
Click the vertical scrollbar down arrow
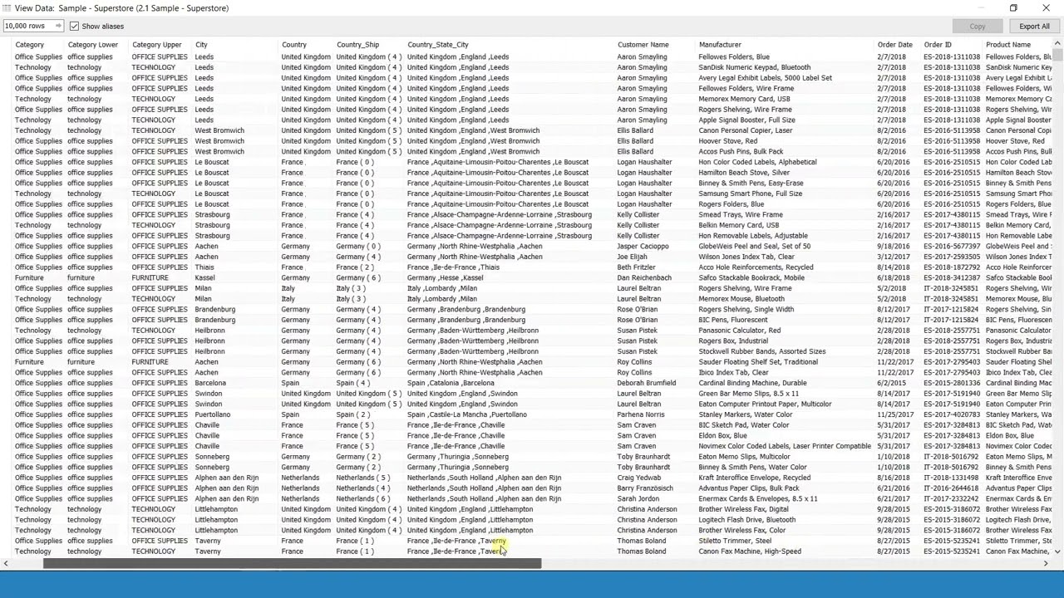(1057, 551)
